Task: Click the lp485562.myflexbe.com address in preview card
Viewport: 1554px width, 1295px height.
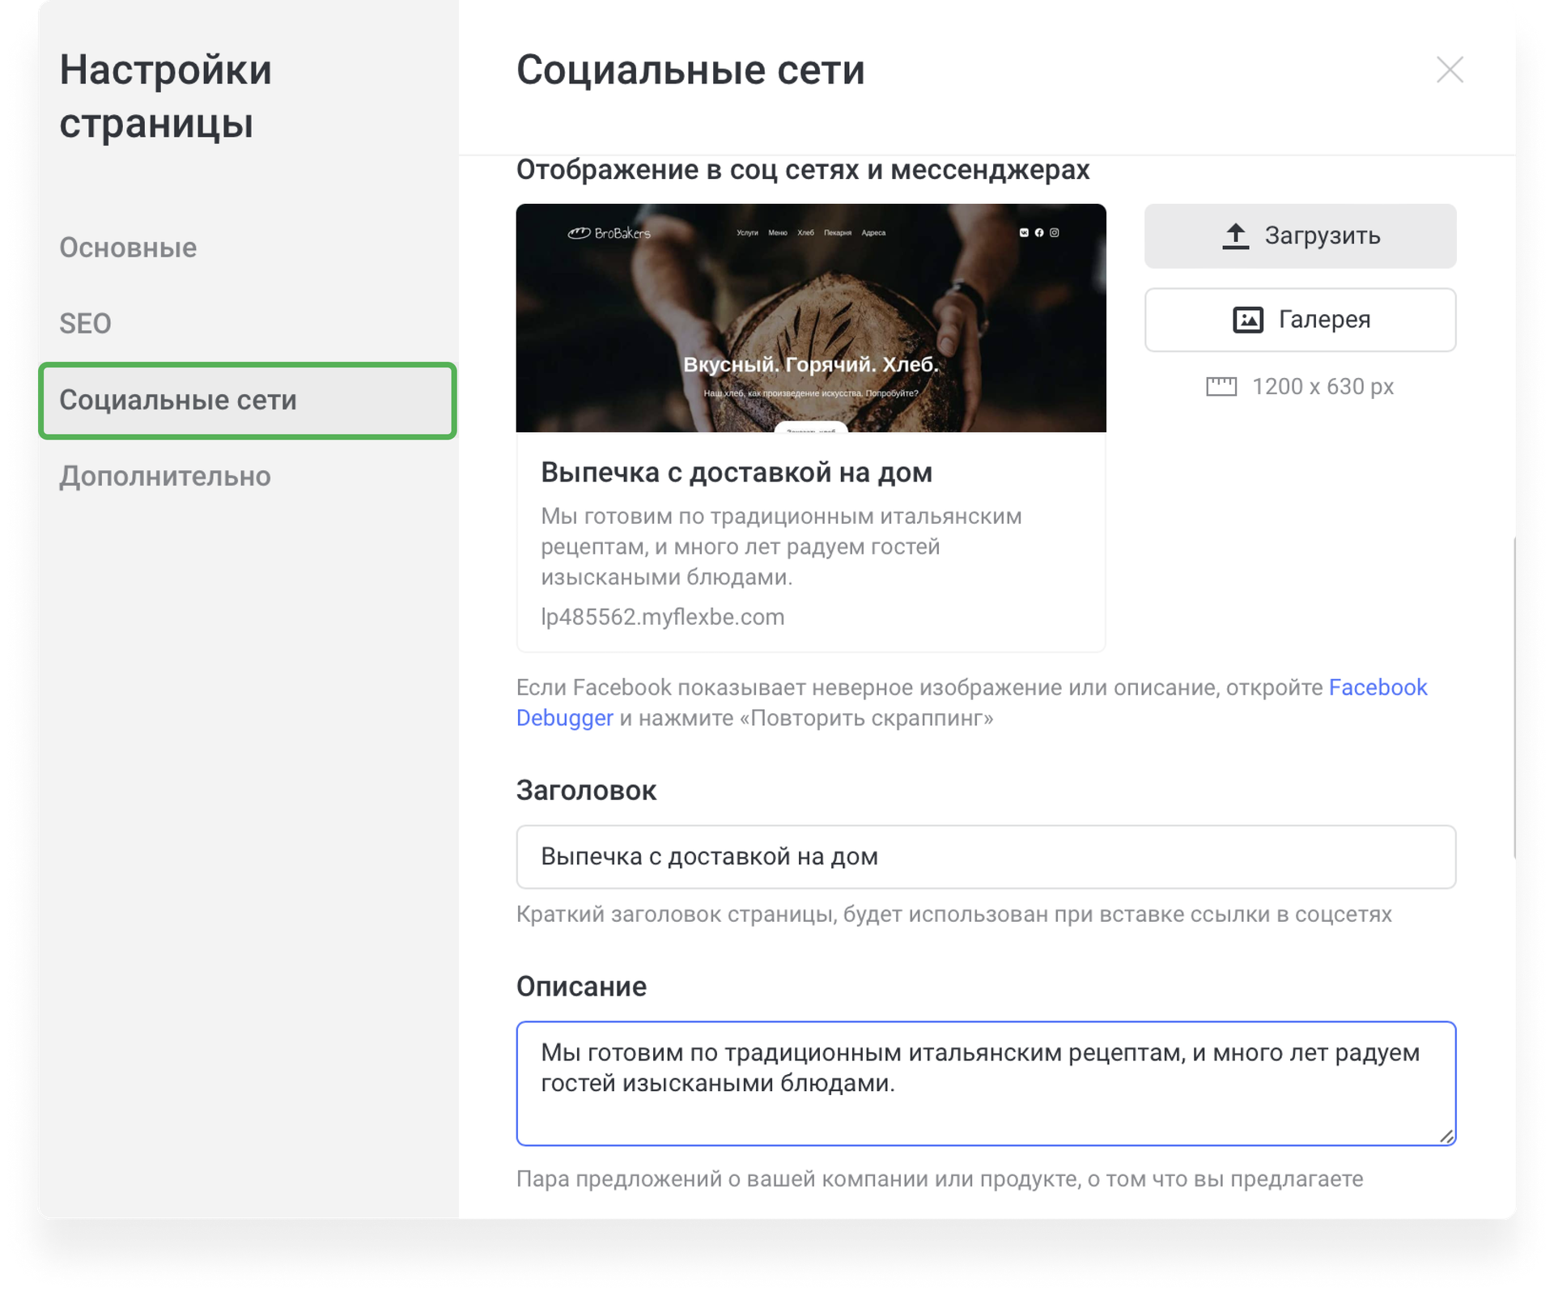Action: point(663,617)
